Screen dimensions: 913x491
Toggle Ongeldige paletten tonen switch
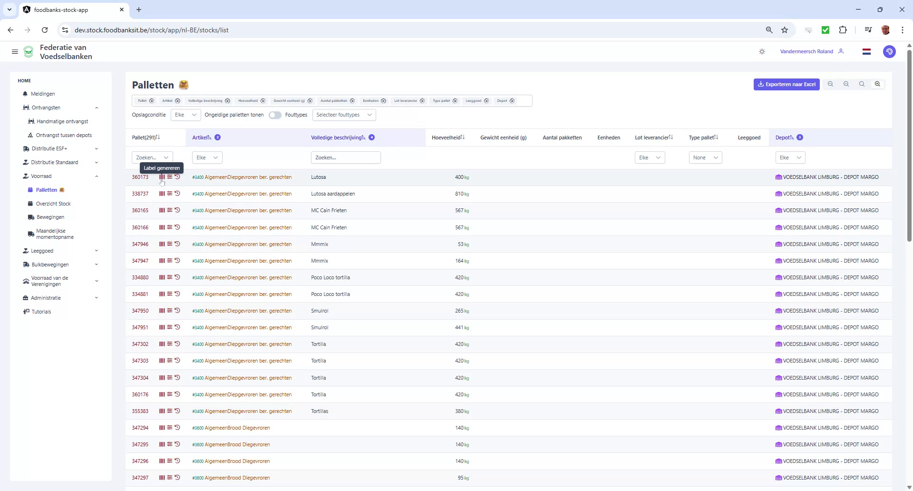tap(275, 115)
